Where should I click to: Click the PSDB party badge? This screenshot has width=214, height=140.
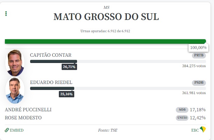tap(199, 83)
